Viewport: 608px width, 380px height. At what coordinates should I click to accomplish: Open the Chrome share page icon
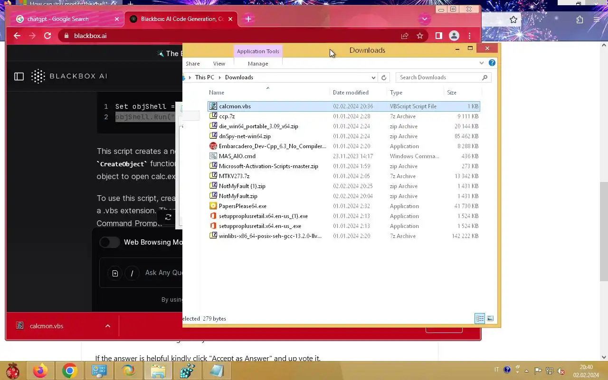[x=405, y=36]
